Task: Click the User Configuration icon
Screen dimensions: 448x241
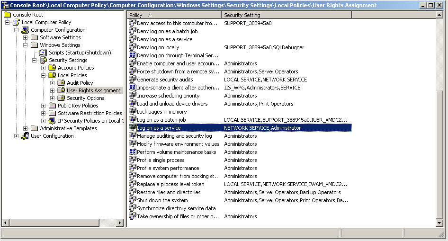Action: 25,136
